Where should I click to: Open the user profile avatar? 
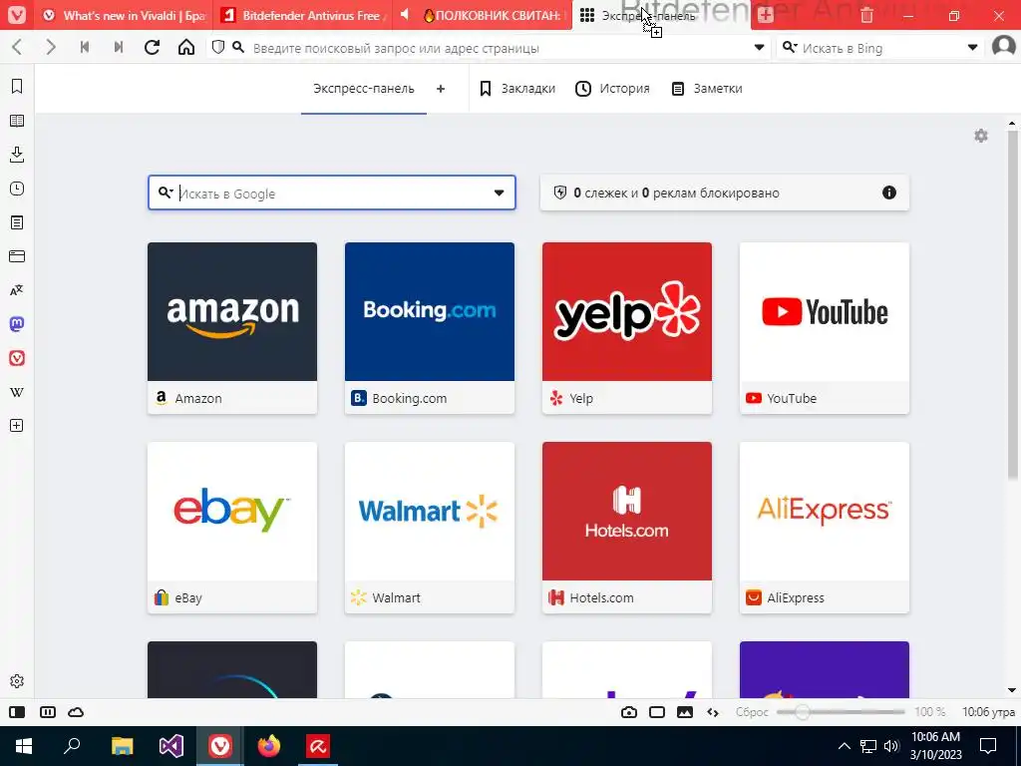(1003, 47)
